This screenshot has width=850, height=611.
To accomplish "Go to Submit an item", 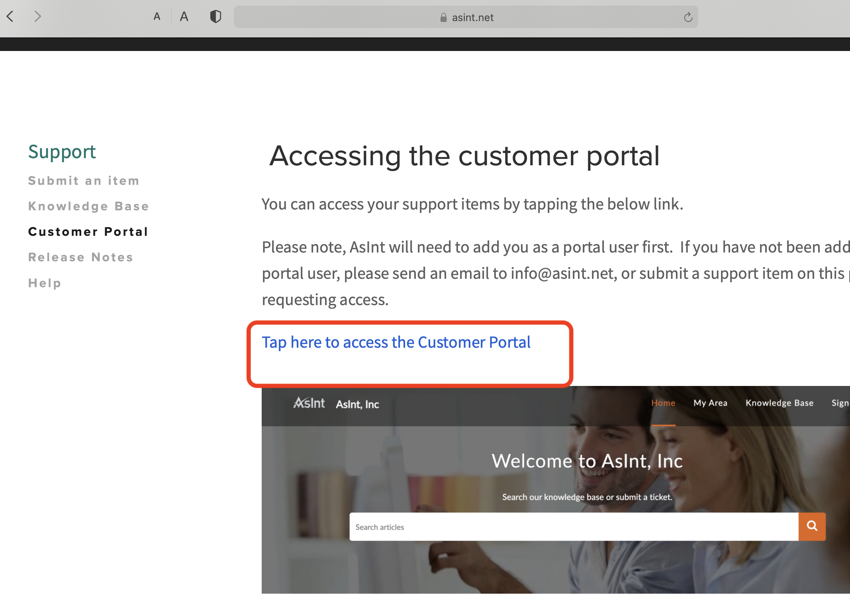I will (x=84, y=181).
